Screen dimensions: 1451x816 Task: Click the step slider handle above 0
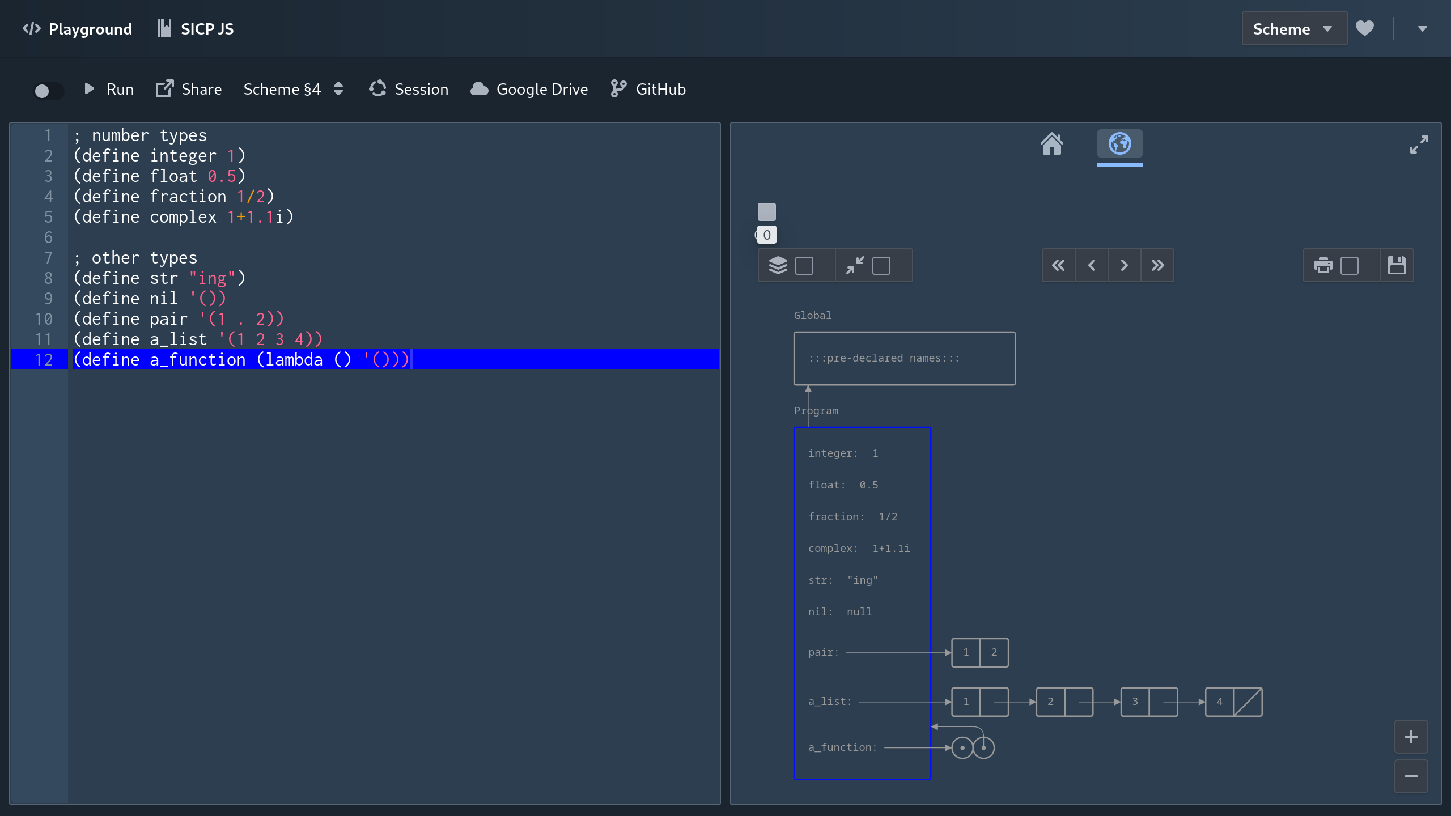click(x=766, y=212)
